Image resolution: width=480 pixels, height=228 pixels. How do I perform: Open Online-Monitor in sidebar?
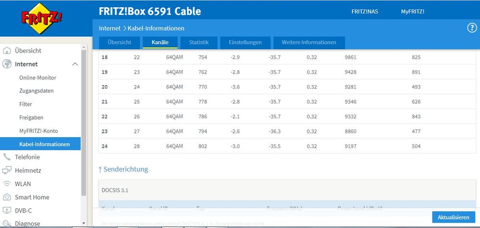tap(38, 78)
